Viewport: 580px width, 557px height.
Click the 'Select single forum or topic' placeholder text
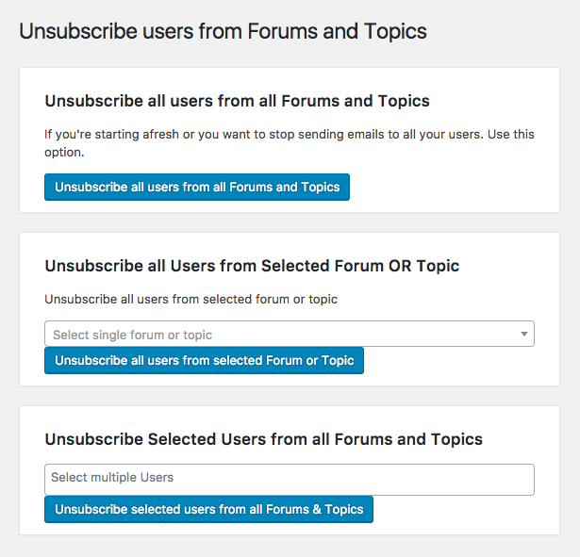(x=132, y=335)
